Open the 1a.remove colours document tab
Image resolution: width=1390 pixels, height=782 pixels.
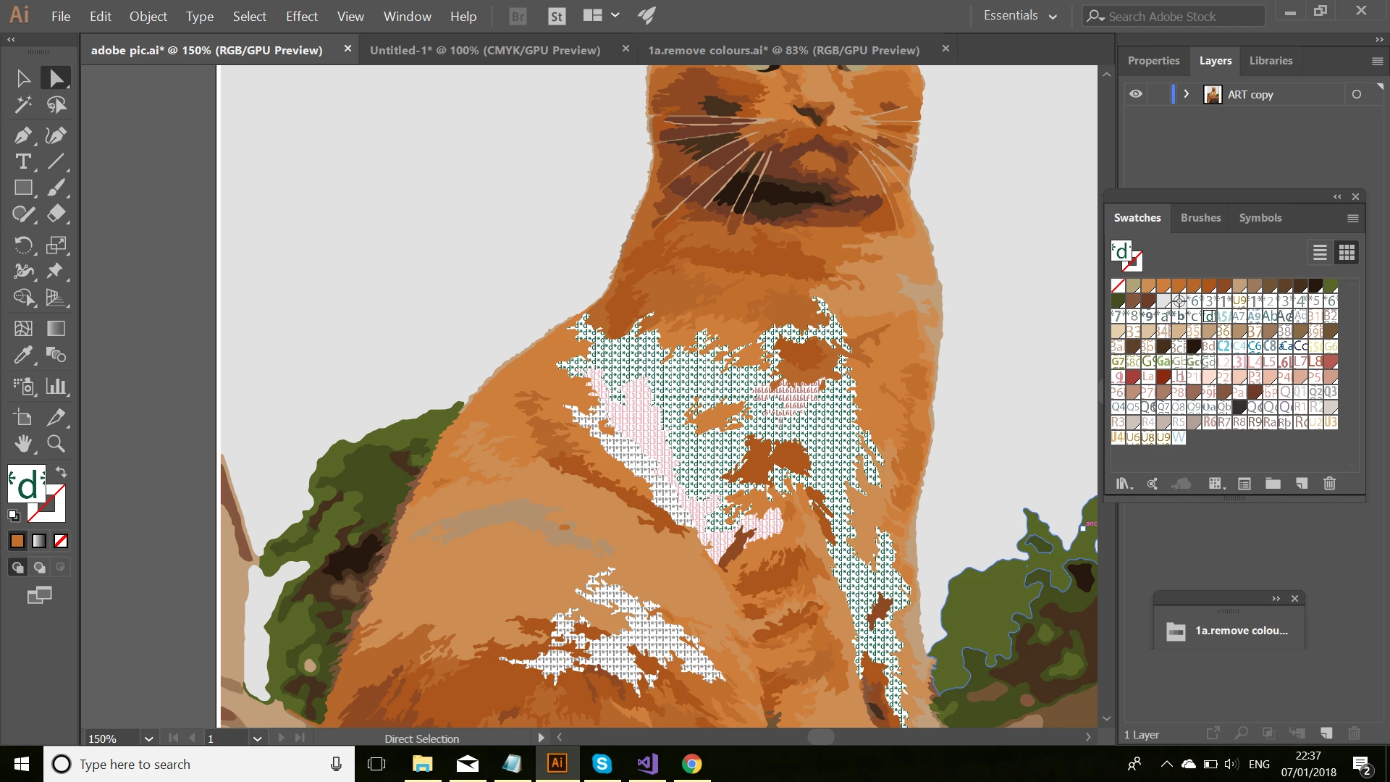tap(783, 50)
